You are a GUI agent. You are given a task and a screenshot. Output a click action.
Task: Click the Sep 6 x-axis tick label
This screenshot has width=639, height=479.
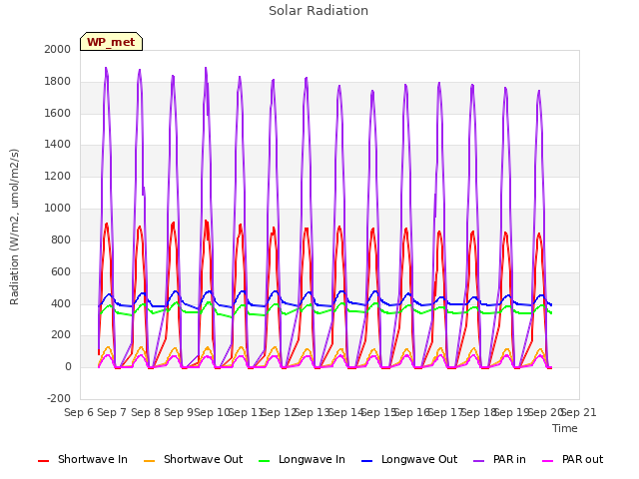click(79, 412)
